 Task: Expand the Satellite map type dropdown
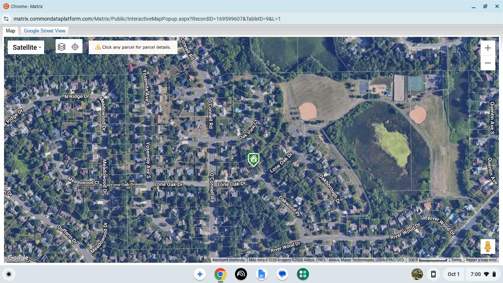[26, 47]
